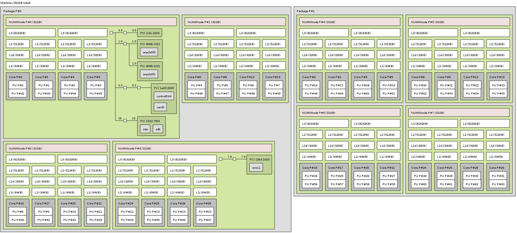Select the PU P#16 box
The width and height of the screenshot is (517, 233).
coord(311,85)
